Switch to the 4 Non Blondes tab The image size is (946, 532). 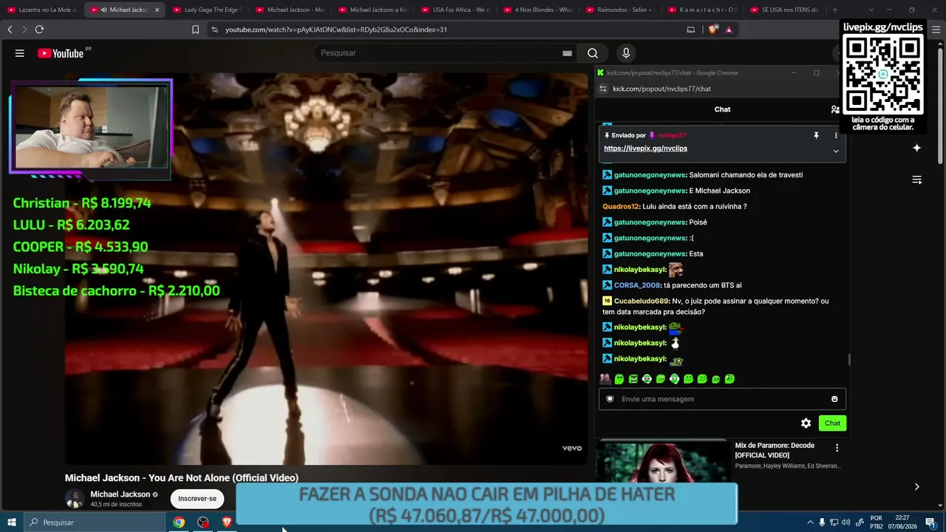(x=537, y=10)
